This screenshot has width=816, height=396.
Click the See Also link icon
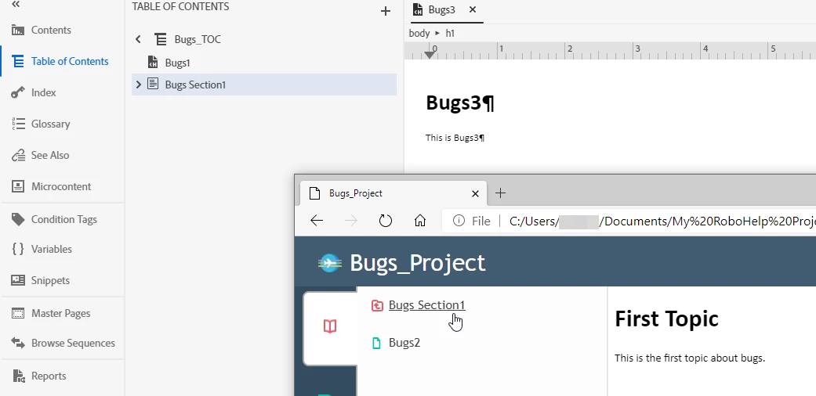click(x=18, y=155)
